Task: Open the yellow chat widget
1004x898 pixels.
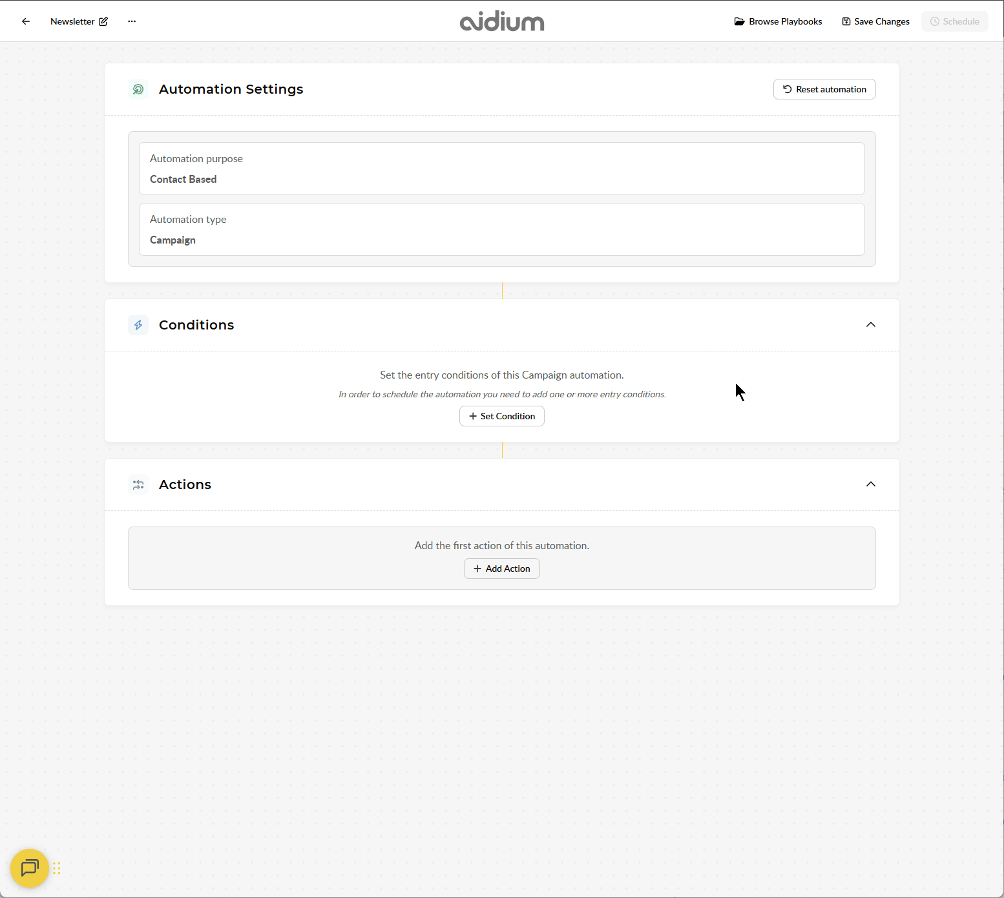Action: (x=30, y=868)
